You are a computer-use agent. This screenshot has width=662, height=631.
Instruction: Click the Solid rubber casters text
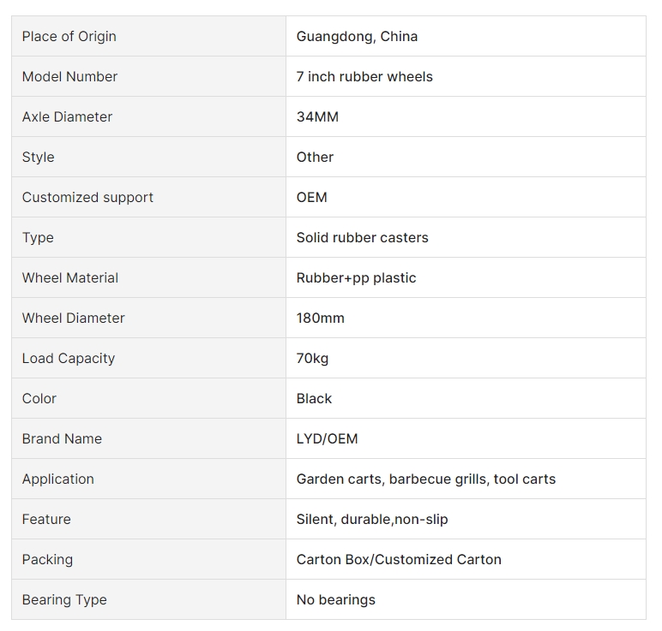(x=362, y=238)
